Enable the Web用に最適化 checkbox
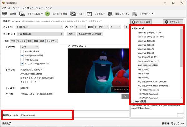 (x=22, y=51)
